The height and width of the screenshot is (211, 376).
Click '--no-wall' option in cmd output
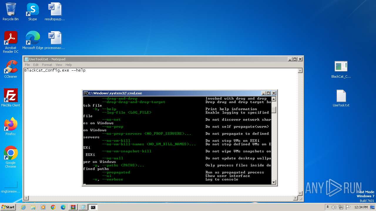113,158
